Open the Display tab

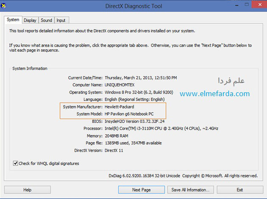(30, 20)
